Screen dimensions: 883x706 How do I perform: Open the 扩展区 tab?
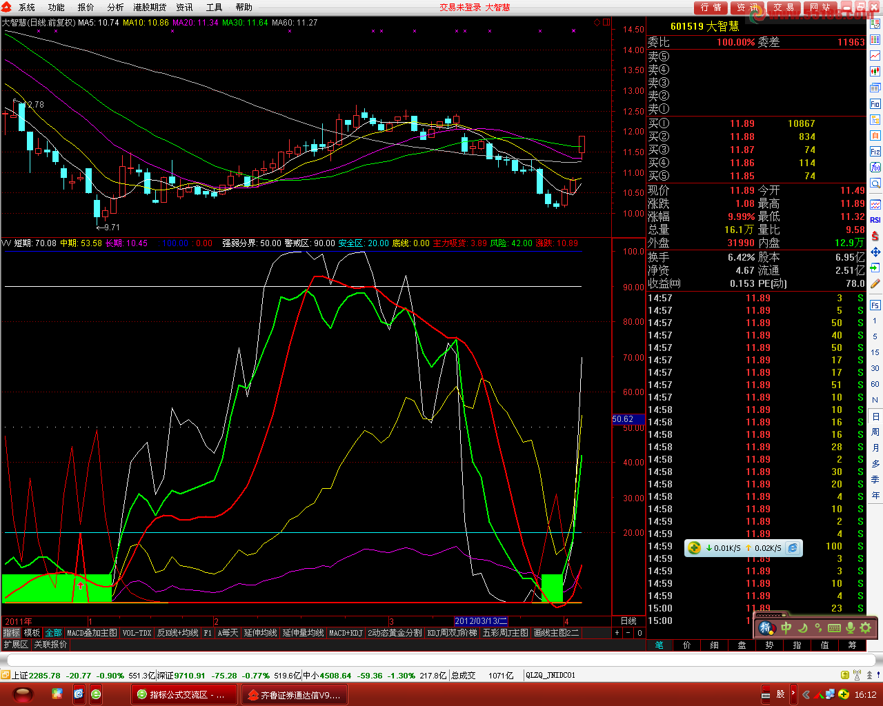click(x=16, y=645)
